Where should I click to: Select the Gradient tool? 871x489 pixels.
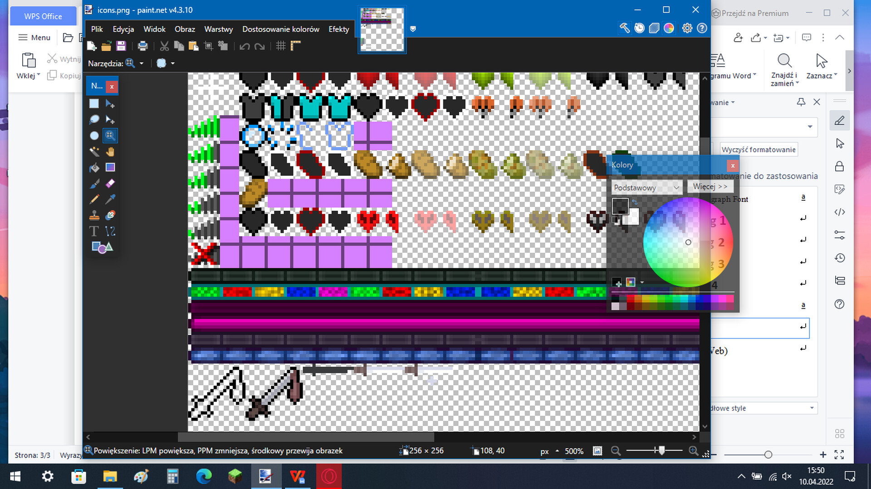click(x=110, y=168)
